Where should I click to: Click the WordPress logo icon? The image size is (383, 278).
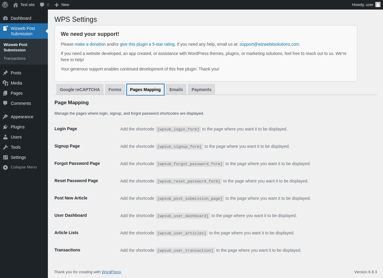(5, 5)
